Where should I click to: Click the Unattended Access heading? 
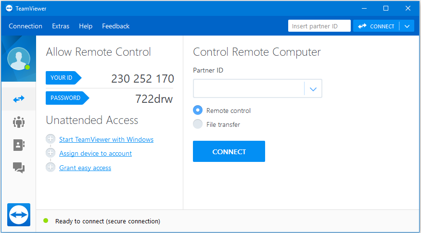click(x=92, y=120)
